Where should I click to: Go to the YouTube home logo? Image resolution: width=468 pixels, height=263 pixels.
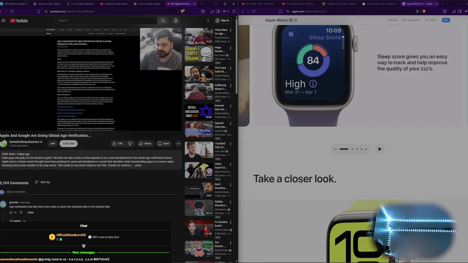tap(19, 20)
